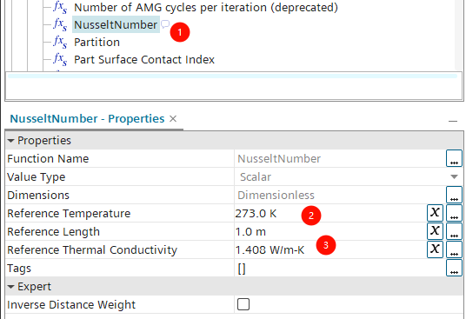This screenshot has height=319, width=466.
Task: Open ellipsis editor for Tags
Action: 454,268
